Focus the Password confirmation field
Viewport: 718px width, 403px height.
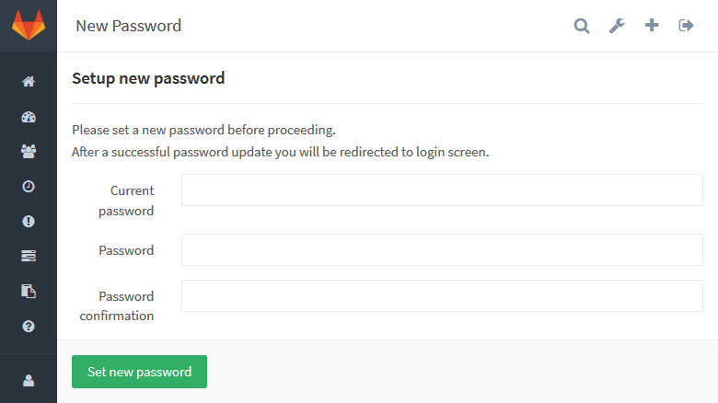(442, 296)
